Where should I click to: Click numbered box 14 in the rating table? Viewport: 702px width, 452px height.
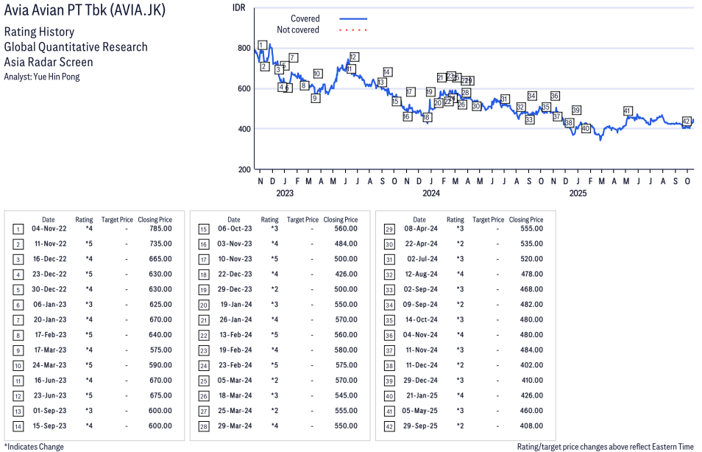point(18,425)
